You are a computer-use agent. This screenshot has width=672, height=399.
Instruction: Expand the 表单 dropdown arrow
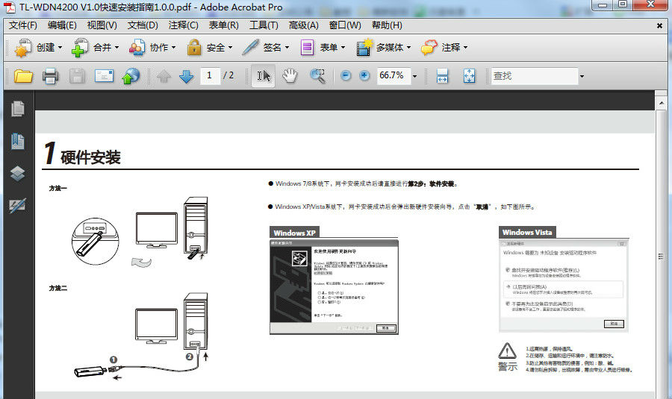pos(343,48)
